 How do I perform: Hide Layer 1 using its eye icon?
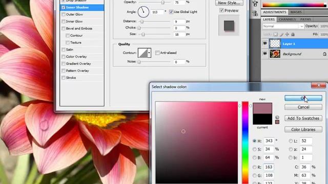tap(265, 43)
